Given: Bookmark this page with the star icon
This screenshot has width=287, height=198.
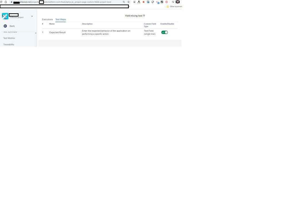Looking at the screenshot, I should [x=129, y=2].
